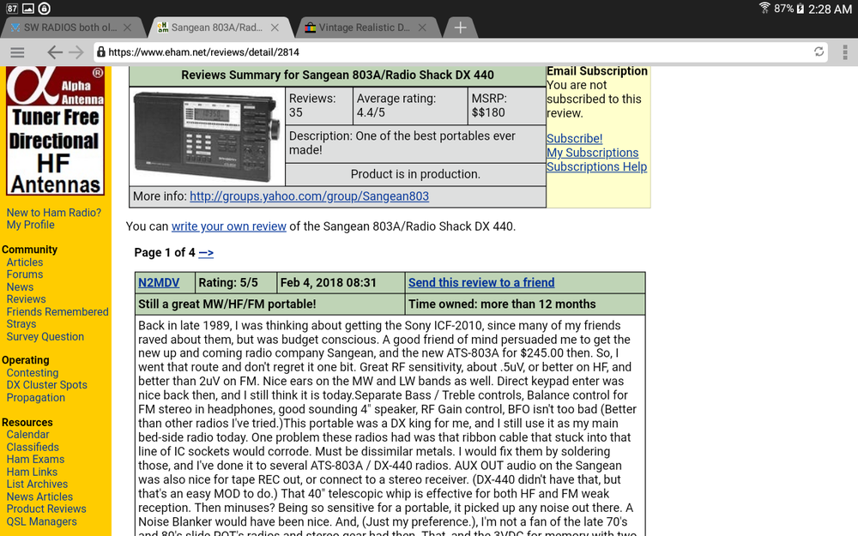Close the Vintage Realistic D... tab
This screenshot has width=858, height=536.
[422, 27]
